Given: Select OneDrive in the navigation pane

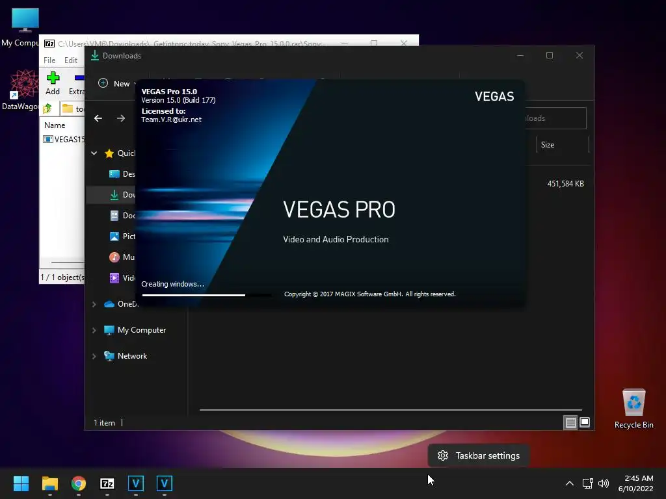Looking at the screenshot, I should click(x=121, y=304).
